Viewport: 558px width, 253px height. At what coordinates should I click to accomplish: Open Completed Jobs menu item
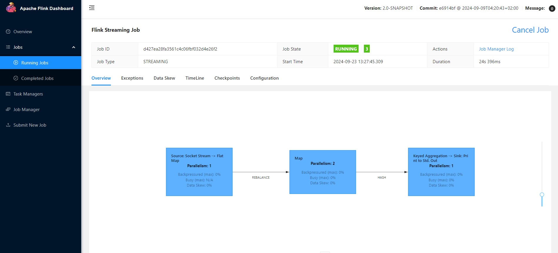[41, 78]
